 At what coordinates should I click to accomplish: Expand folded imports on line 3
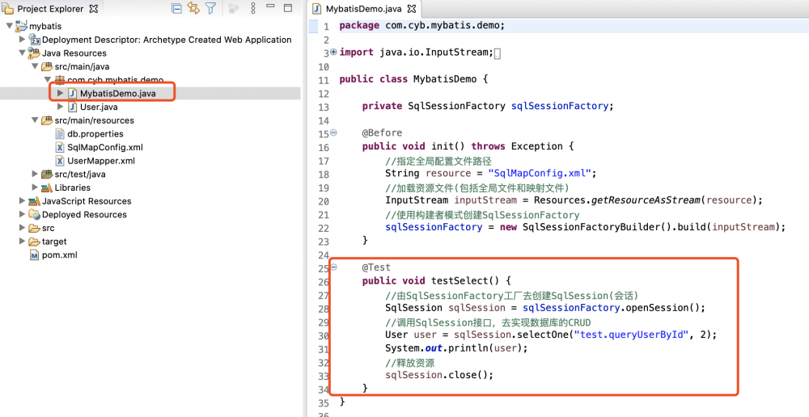click(333, 52)
